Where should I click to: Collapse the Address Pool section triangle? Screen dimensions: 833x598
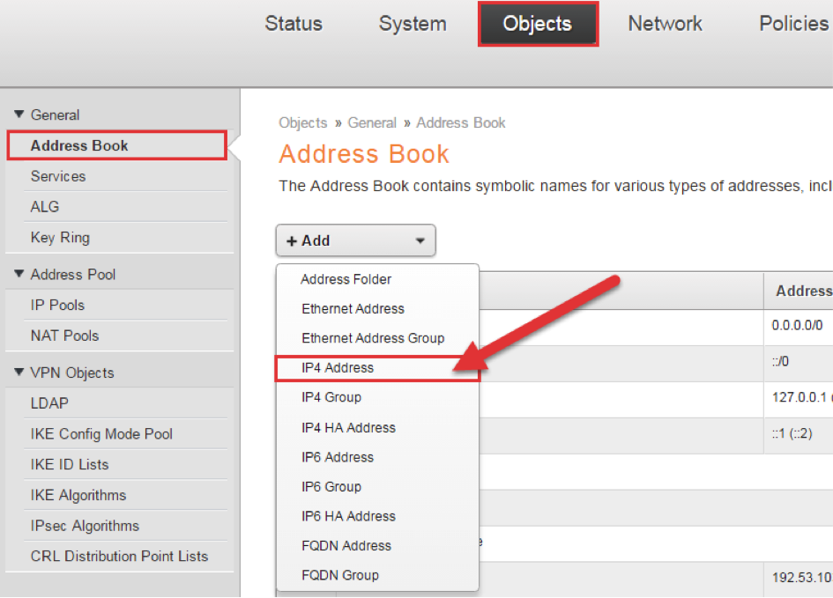[x=19, y=274]
